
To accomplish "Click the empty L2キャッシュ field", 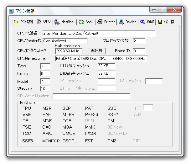I will tap(106, 81).
